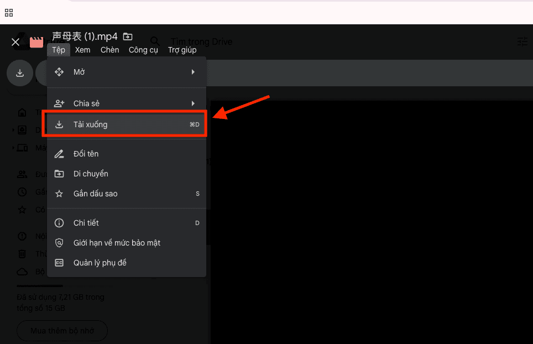The image size is (533, 344).
Task: Choose Chia sẻ menu entry
Action: [x=127, y=103]
